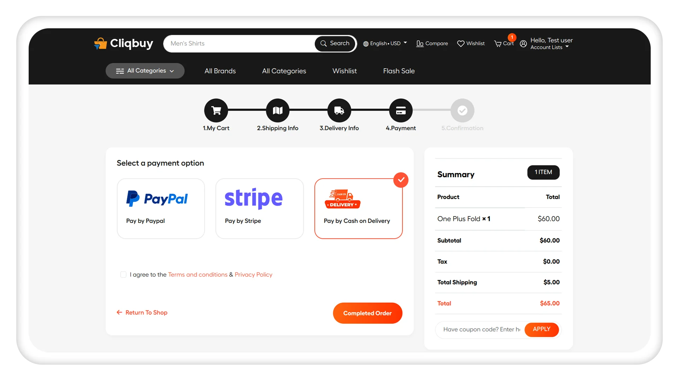Screen dimensions: 679x382
Task: Toggle the Terms and Conditions checkbox
Action: click(x=123, y=274)
